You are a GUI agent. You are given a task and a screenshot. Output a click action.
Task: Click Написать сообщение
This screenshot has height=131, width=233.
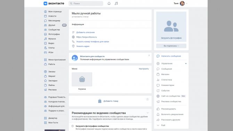[171, 56]
